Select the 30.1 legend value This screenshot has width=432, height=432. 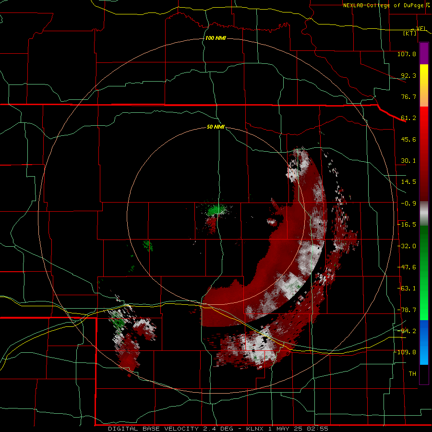click(408, 161)
